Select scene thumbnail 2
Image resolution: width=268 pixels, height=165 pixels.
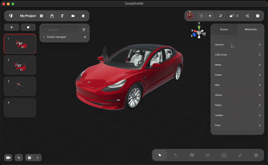click(20, 65)
